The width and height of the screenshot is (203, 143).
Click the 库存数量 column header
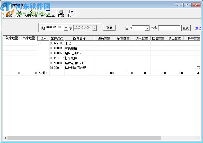coord(192,38)
